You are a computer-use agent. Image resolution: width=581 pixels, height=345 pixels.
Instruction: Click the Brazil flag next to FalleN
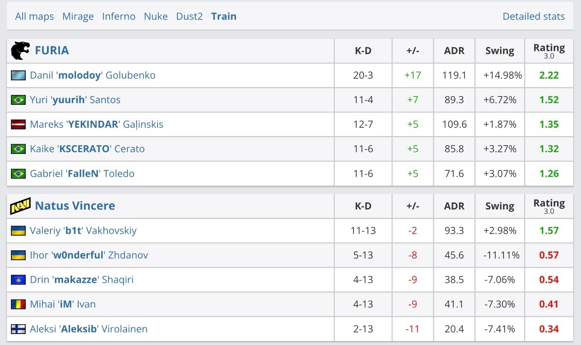click(x=18, y=173)
